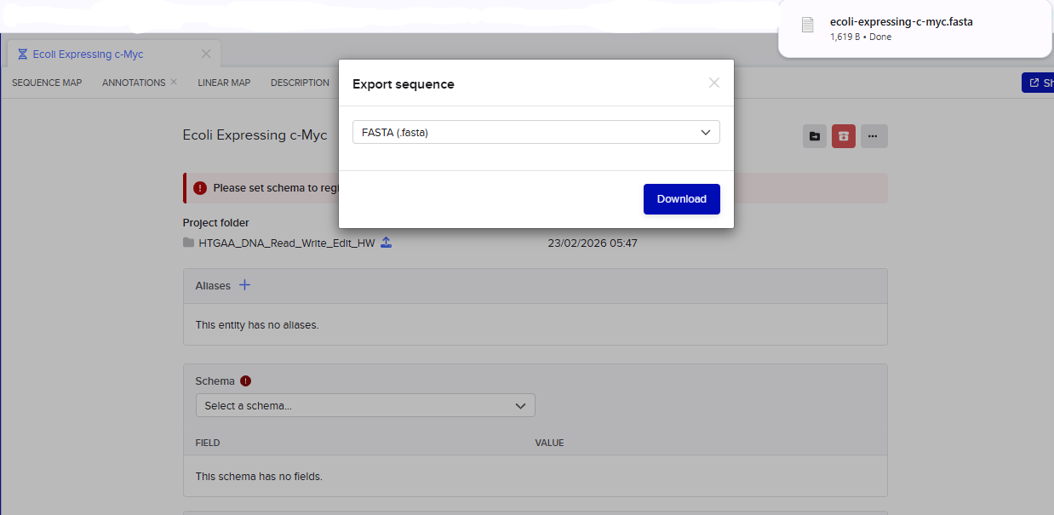Open the FASTA (.fasta) format dropdown
Screen dimensions: 1054x515
pyautogui.click(x=536, y=132)
